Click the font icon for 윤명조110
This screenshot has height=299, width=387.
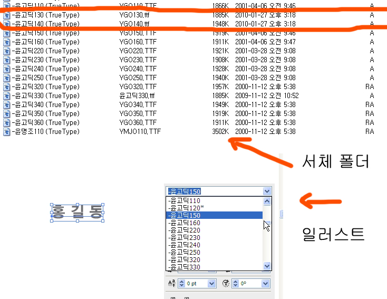[7, 131]
